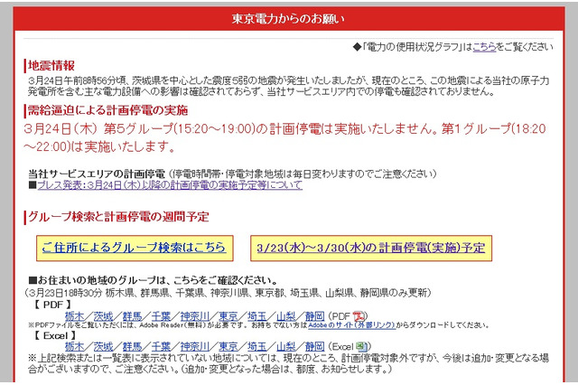Click the ※上記検索または一覧表 notice paragraph
Viewport: 578px width, 385px height.
pyautogui.click(x=289, y=363)
